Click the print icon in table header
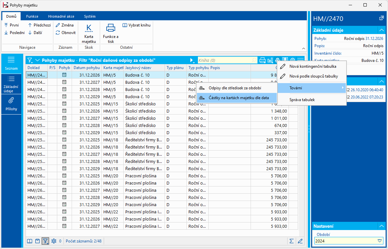 262,60
